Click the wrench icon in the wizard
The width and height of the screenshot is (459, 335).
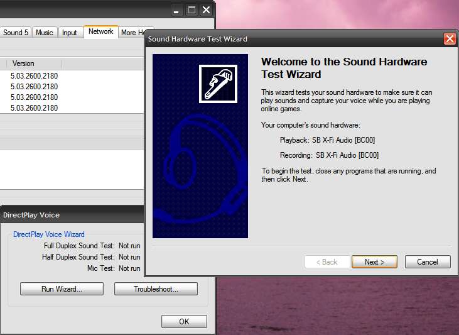(218, 84)
